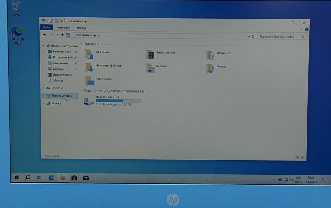Switch to large icons view in status bar
The width and height of the screenshot is (331, 208).
303,157
